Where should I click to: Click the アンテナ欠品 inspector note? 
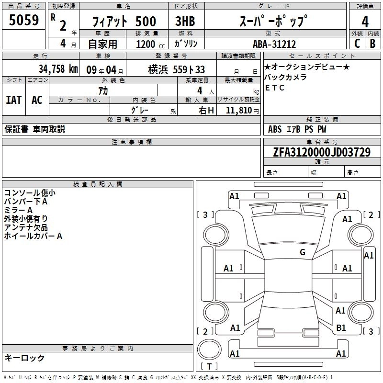[26, 227]
